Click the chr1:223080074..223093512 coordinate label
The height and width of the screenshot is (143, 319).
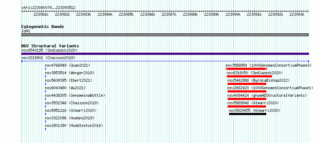click(x=48, y=8)
